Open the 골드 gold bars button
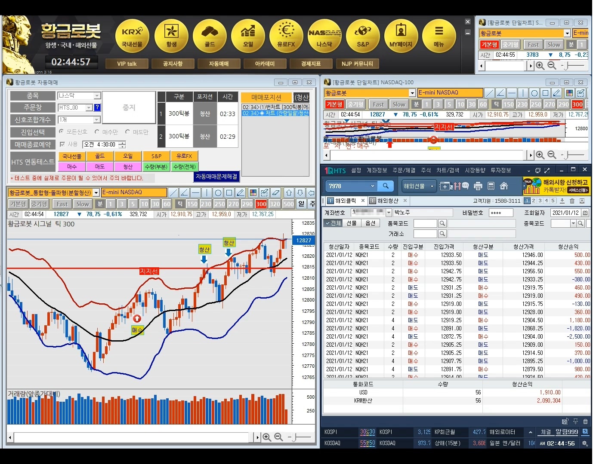593x464 pixels. [x=210, y=36]
